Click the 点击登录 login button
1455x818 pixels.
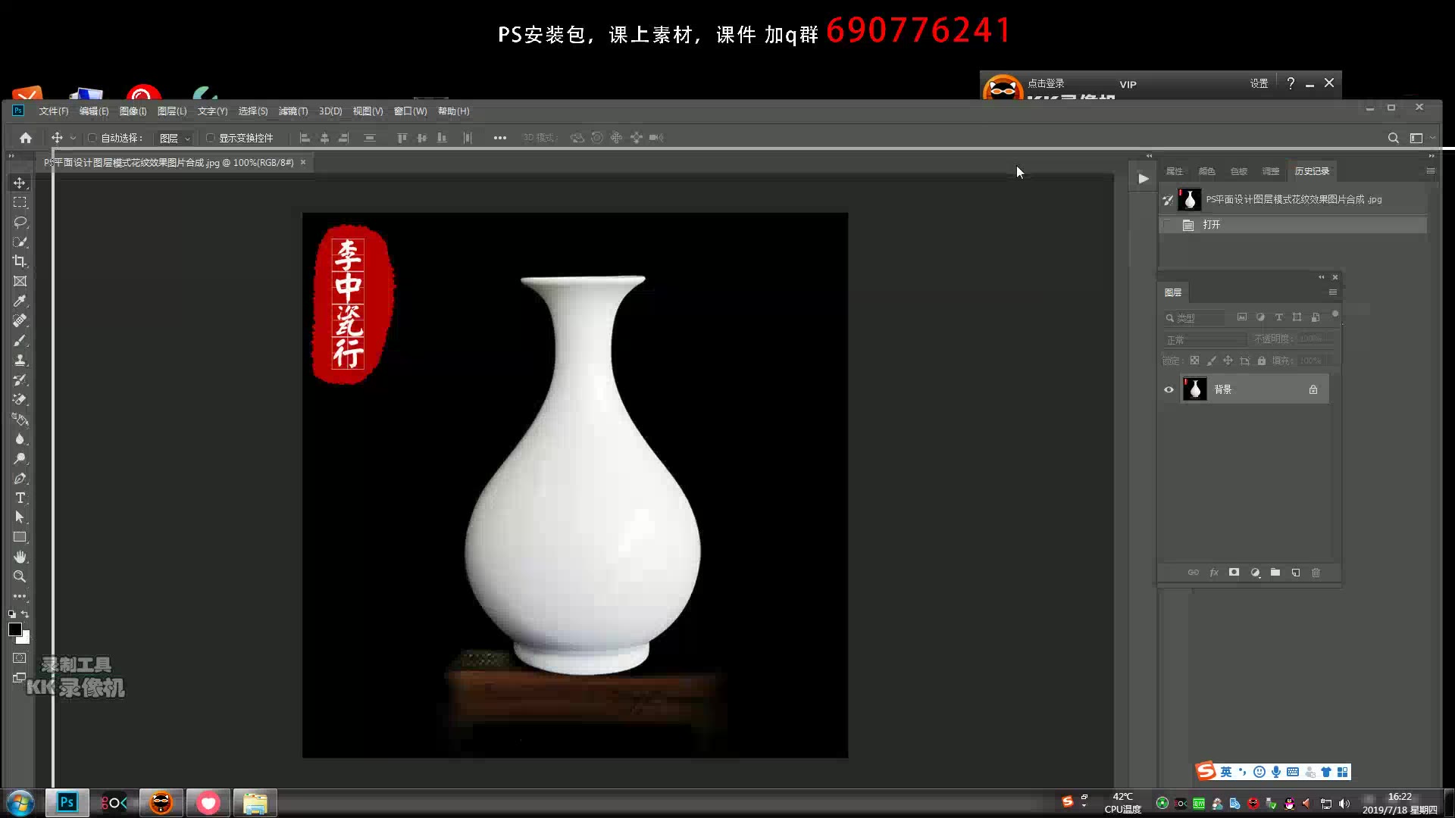click(x=1046, y=83)
